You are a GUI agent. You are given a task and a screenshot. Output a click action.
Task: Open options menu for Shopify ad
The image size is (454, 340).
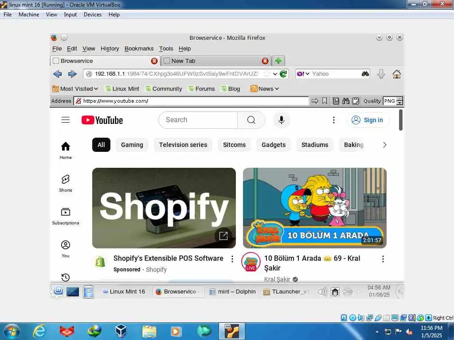(x=232, y=259)
